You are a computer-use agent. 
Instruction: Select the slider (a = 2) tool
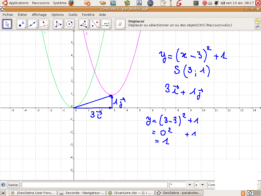(x=106, y=24)
